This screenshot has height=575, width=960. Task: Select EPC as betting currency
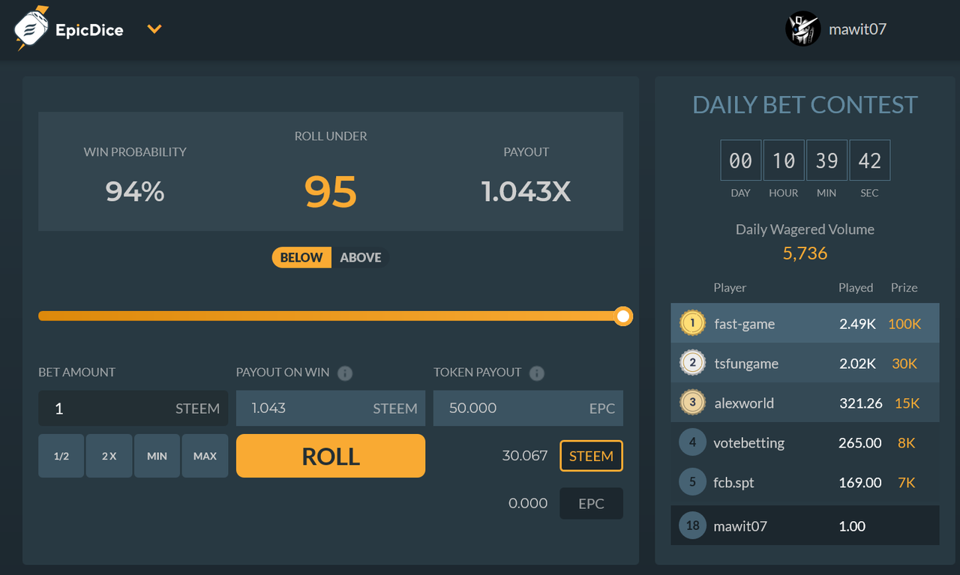pos(591,503)
